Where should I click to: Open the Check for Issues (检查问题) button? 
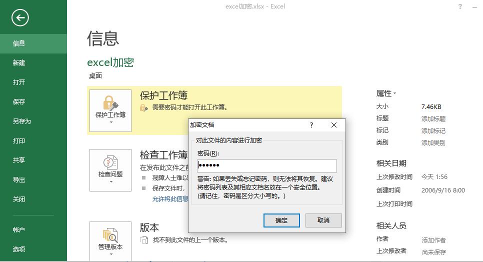click(x=110, y=170)
